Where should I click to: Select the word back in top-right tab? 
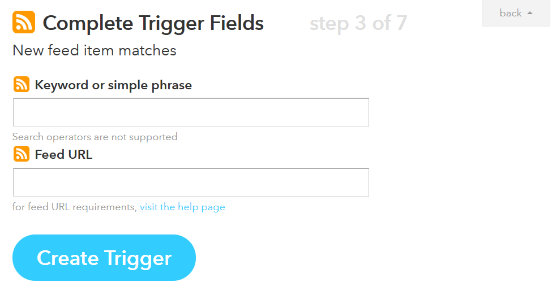click(x=510, y=13)
